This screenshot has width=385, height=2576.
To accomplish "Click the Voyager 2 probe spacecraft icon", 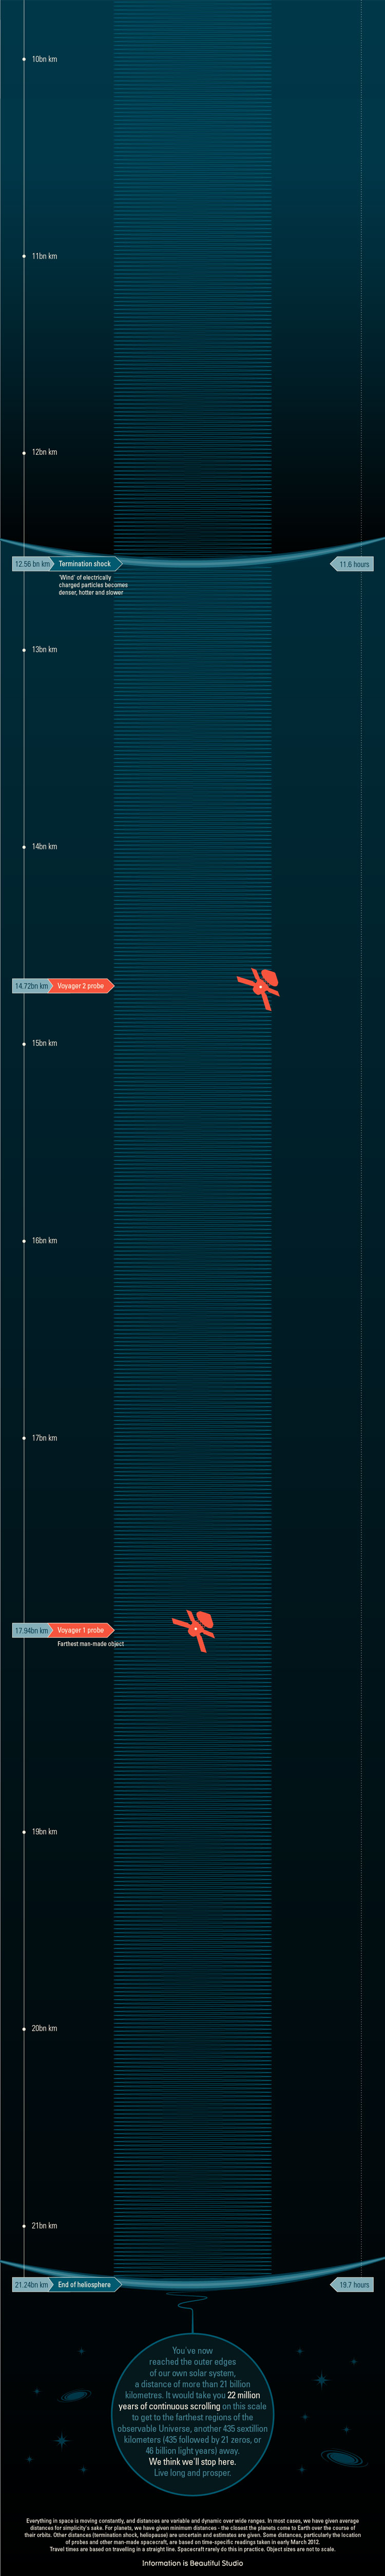I will coord(259,988).
